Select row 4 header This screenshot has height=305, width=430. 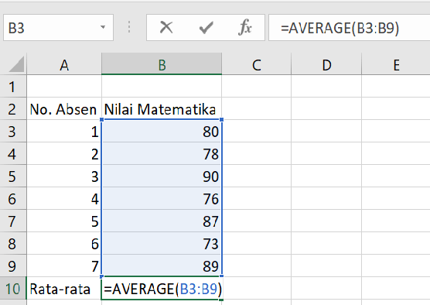pos(13,154)
